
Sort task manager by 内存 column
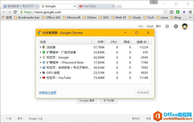point(98,42)
